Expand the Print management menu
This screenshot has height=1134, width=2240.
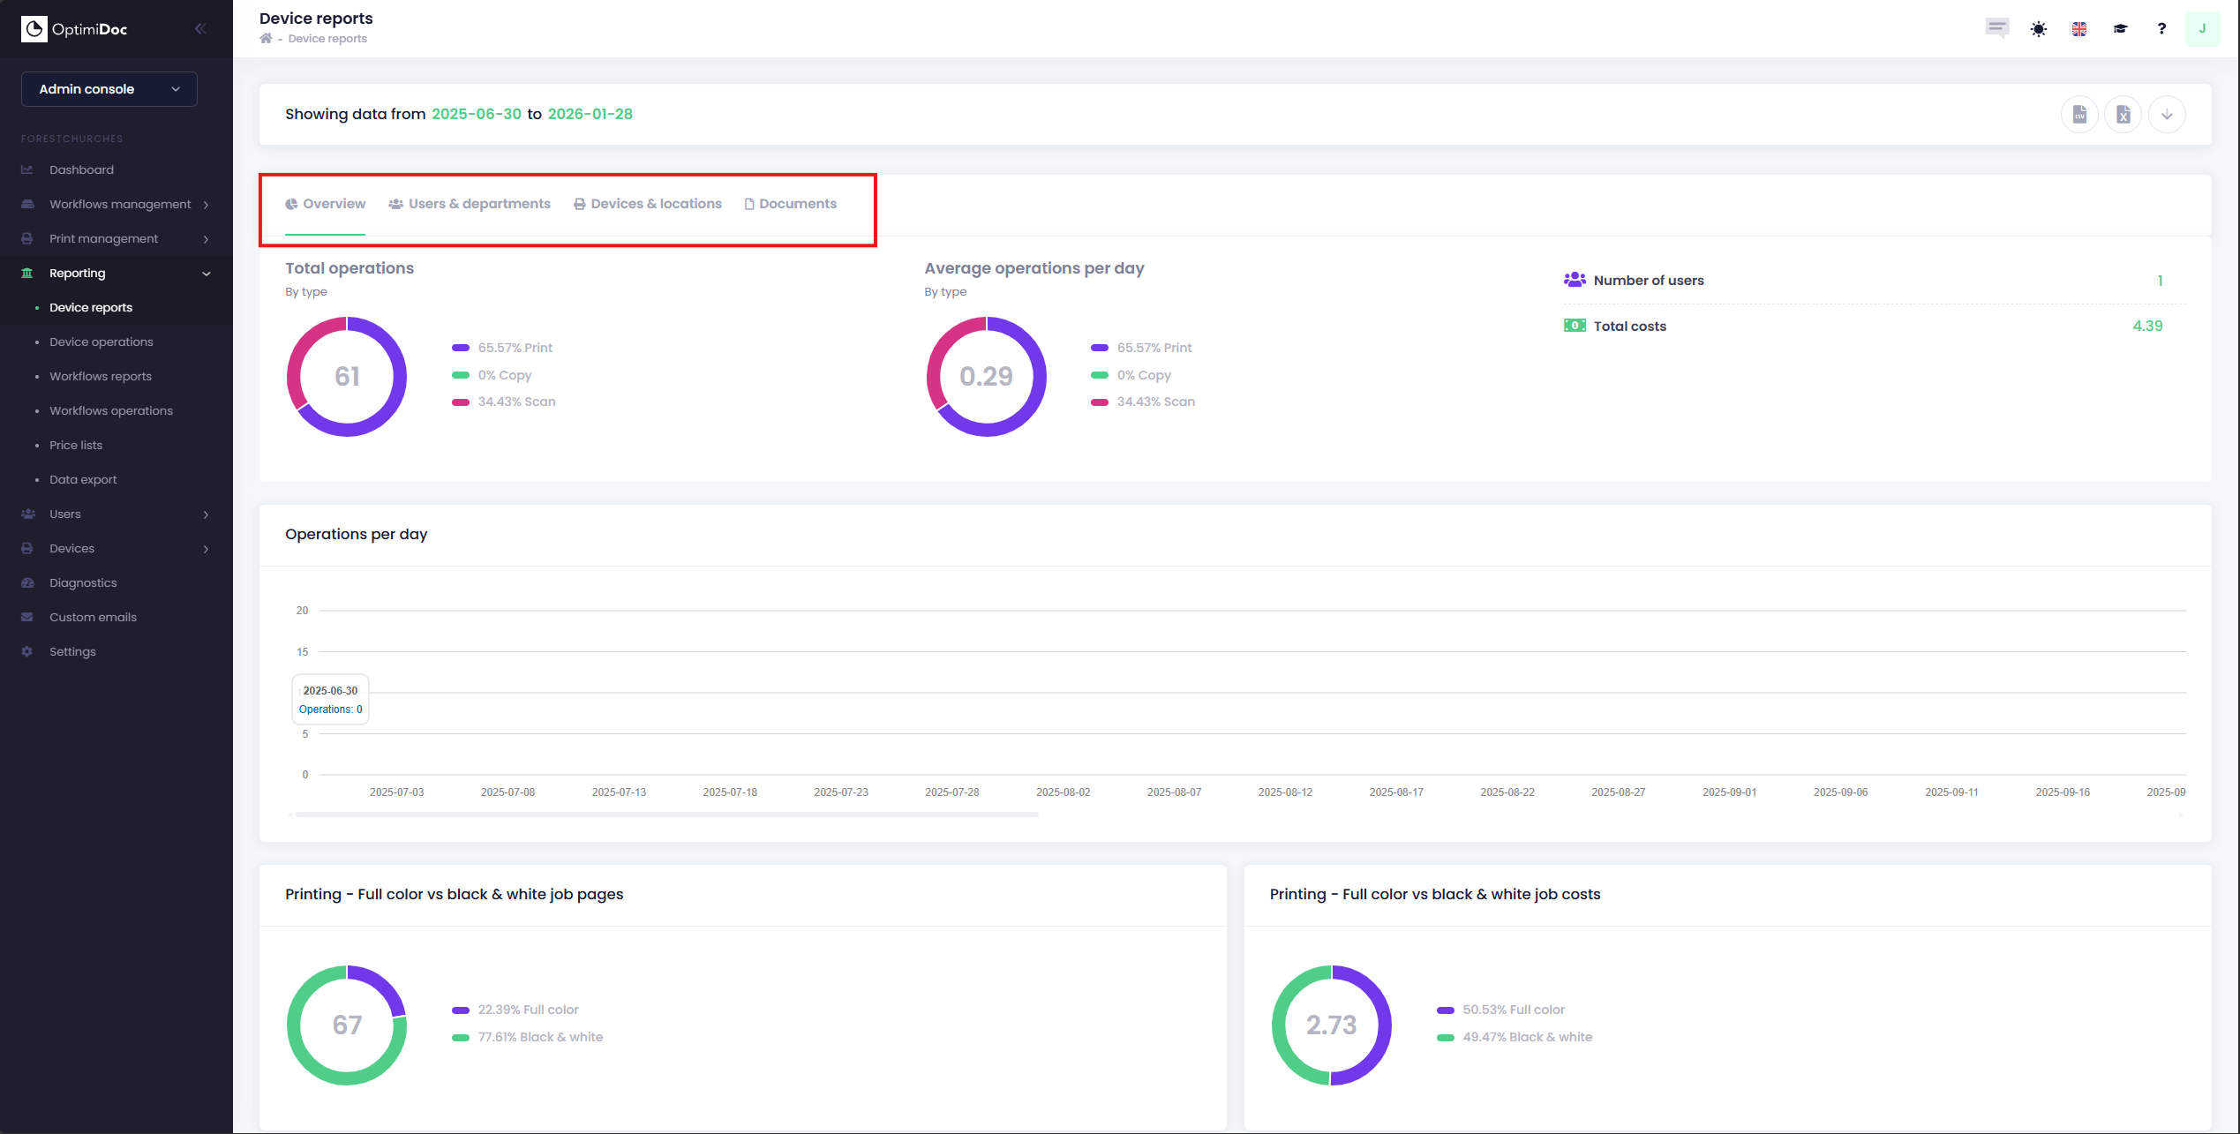tap(104, 238)
